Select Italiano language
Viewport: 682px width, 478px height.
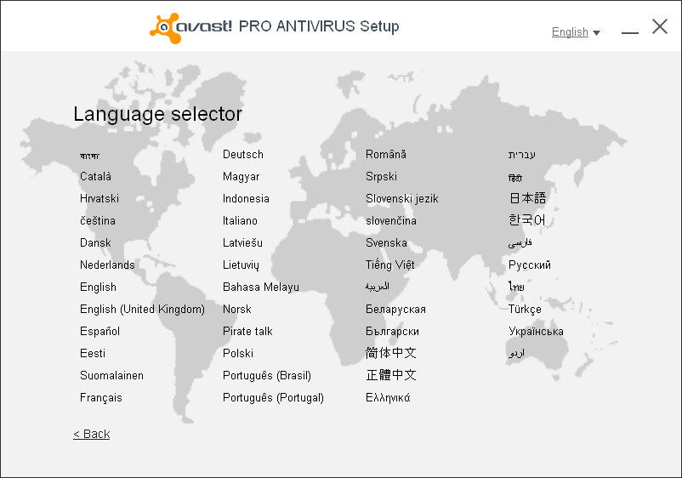pyautogui.click(x=240, y=220)
